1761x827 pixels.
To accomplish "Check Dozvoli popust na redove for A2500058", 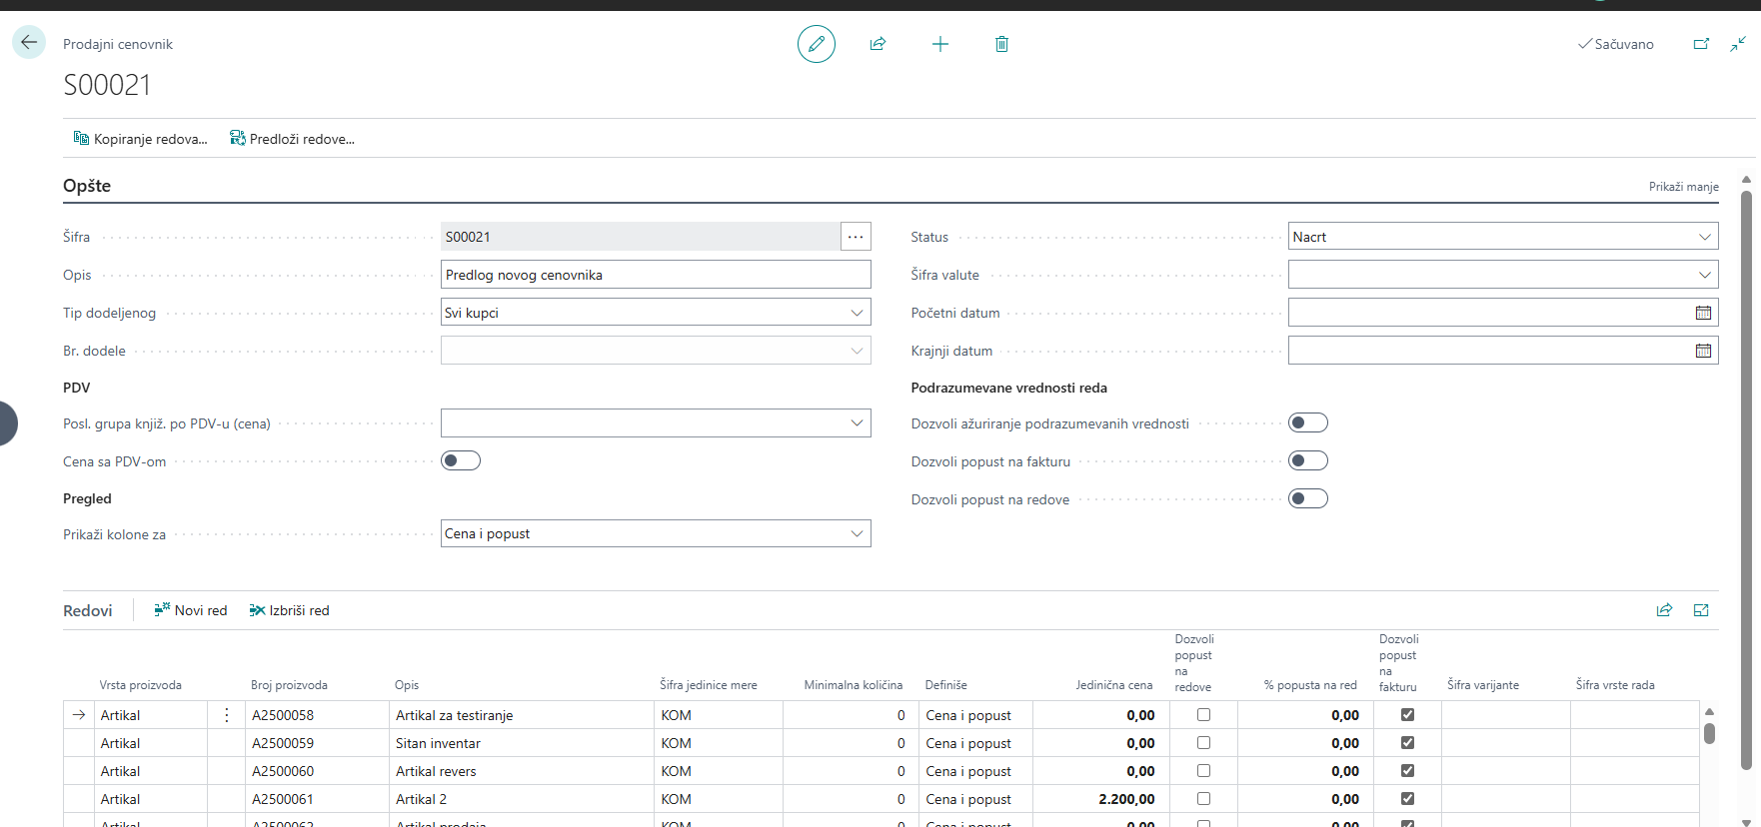I will (x=1203, y=715).
